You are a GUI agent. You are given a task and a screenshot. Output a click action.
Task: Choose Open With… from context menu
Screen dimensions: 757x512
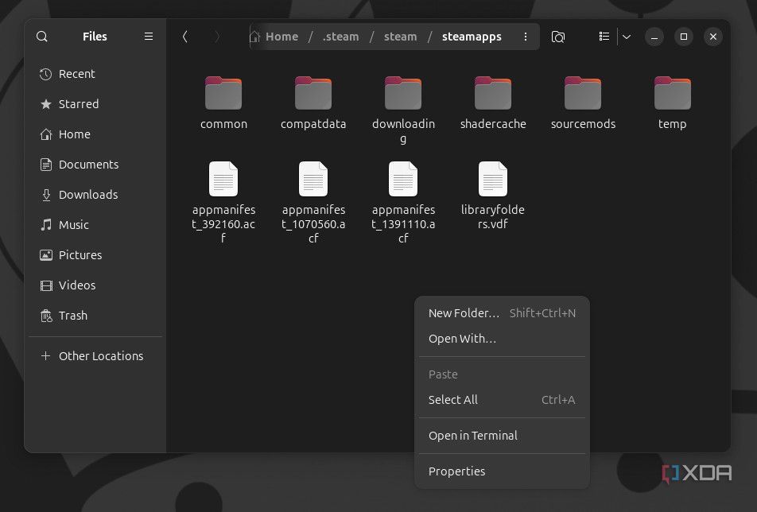502,339
